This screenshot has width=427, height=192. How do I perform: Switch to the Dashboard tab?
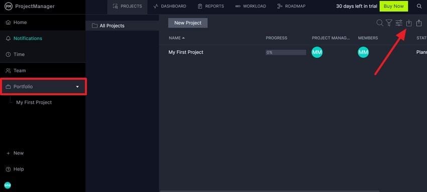[170, 6]
